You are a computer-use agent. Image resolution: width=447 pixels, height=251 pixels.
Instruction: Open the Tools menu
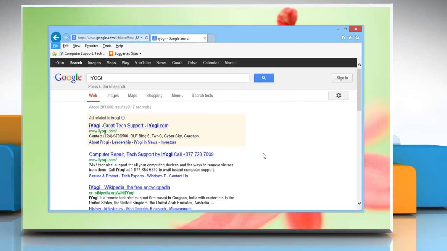pos(107,46)
